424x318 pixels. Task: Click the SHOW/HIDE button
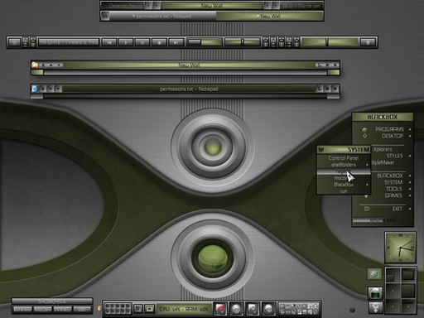pos(52,301)
